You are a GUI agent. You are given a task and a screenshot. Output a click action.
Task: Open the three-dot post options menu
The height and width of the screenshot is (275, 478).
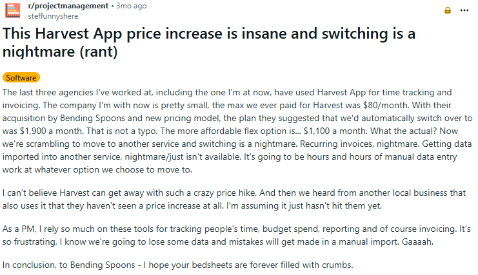pos(464,10)
